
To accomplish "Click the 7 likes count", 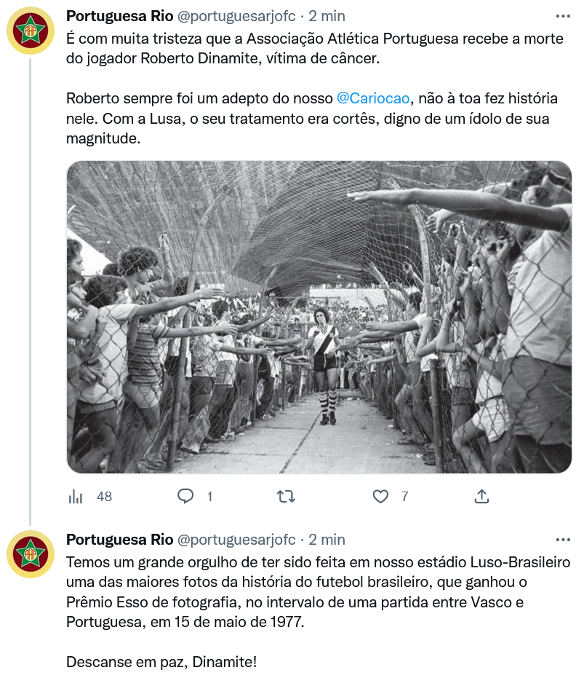I will click(404, 497).
